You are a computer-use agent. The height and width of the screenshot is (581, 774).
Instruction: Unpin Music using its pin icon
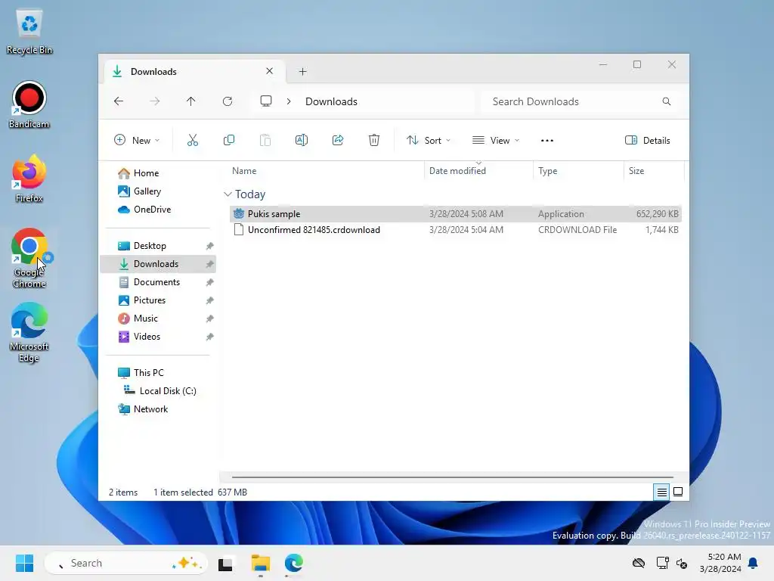click(210, 318)
